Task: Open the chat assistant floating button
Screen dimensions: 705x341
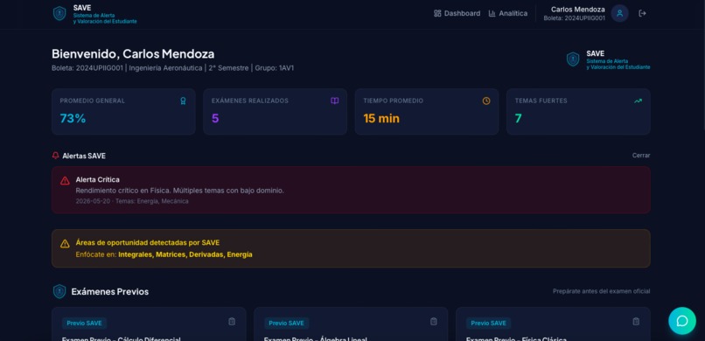Action: coord(682,321)
